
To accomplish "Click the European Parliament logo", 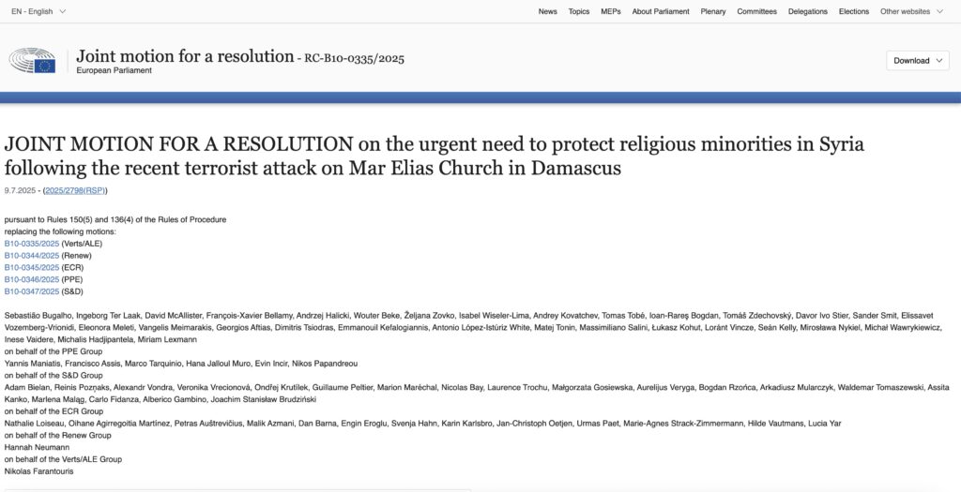I will (33, 60).
